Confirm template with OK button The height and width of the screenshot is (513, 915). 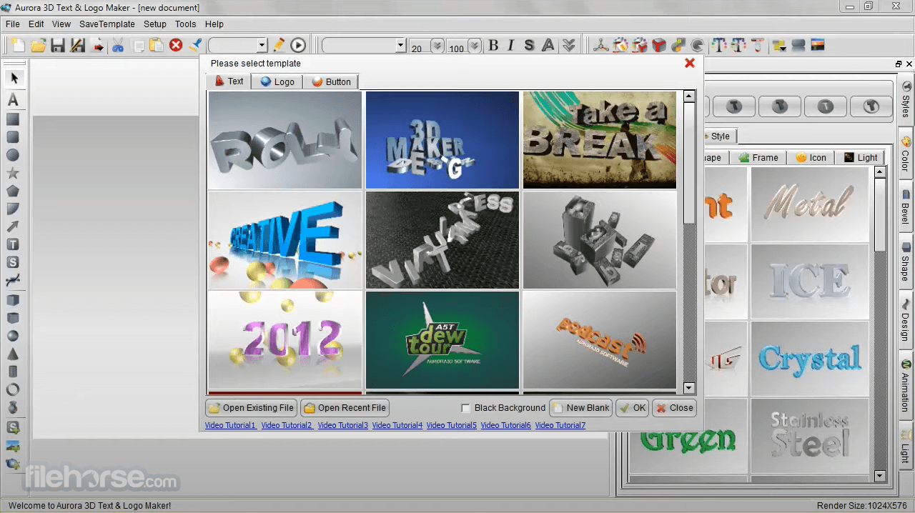633,408
